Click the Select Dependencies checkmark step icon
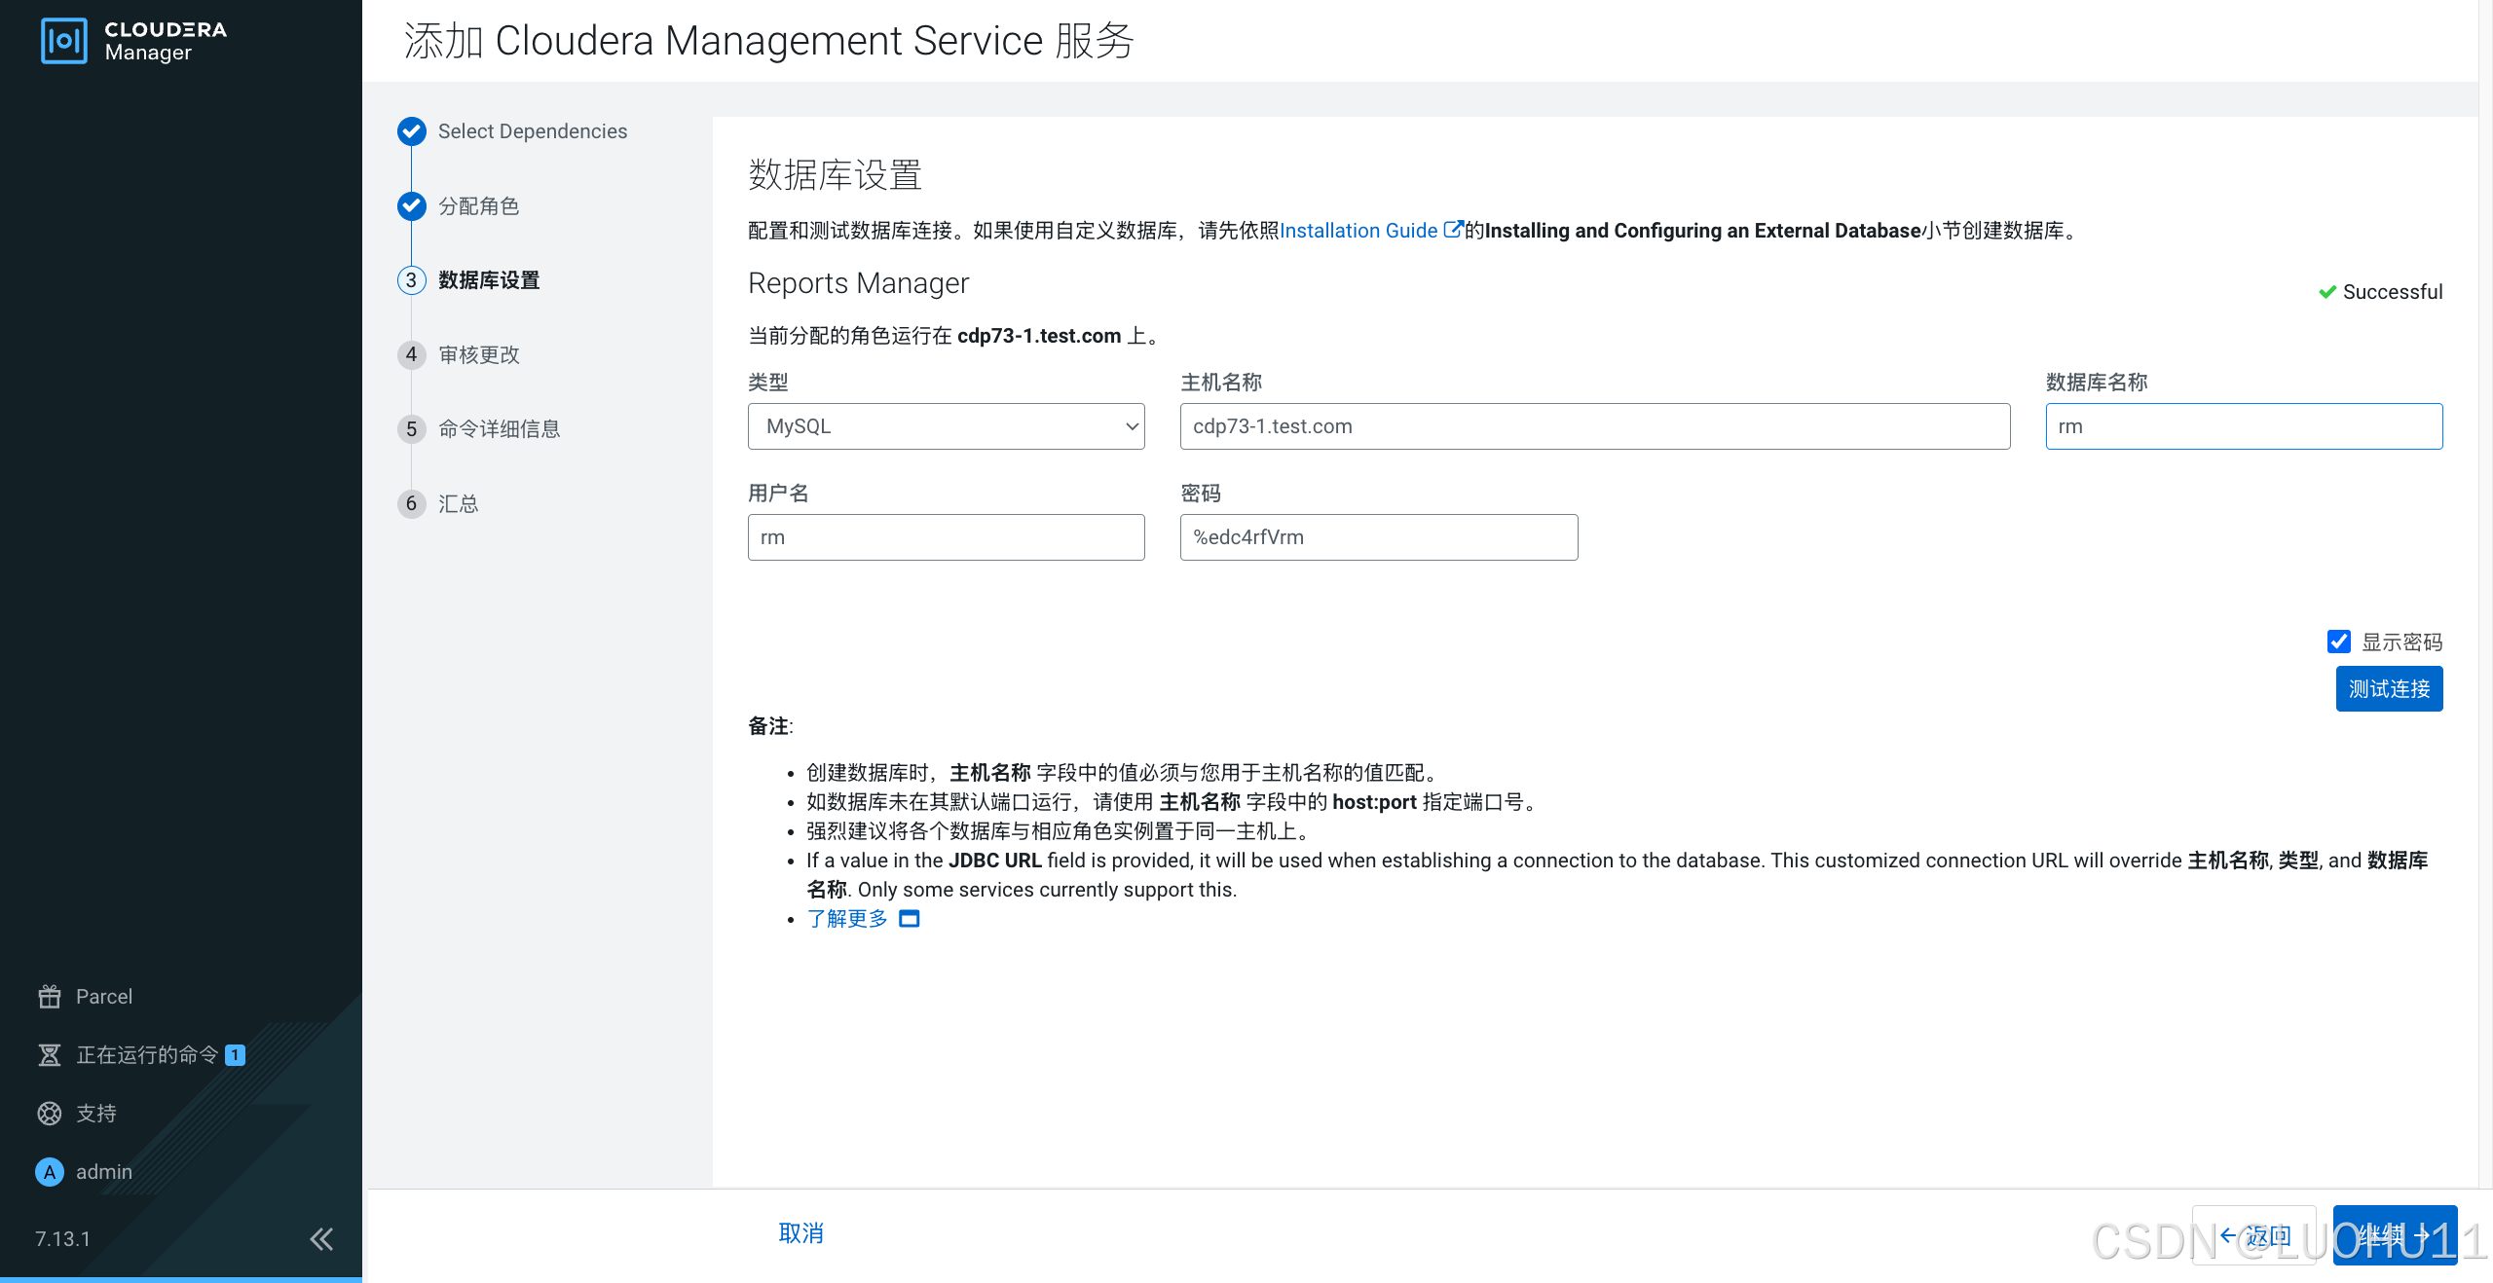The width and height of the screenshot is (2493, 1283). pyautogui.click(x=412, y=131)
